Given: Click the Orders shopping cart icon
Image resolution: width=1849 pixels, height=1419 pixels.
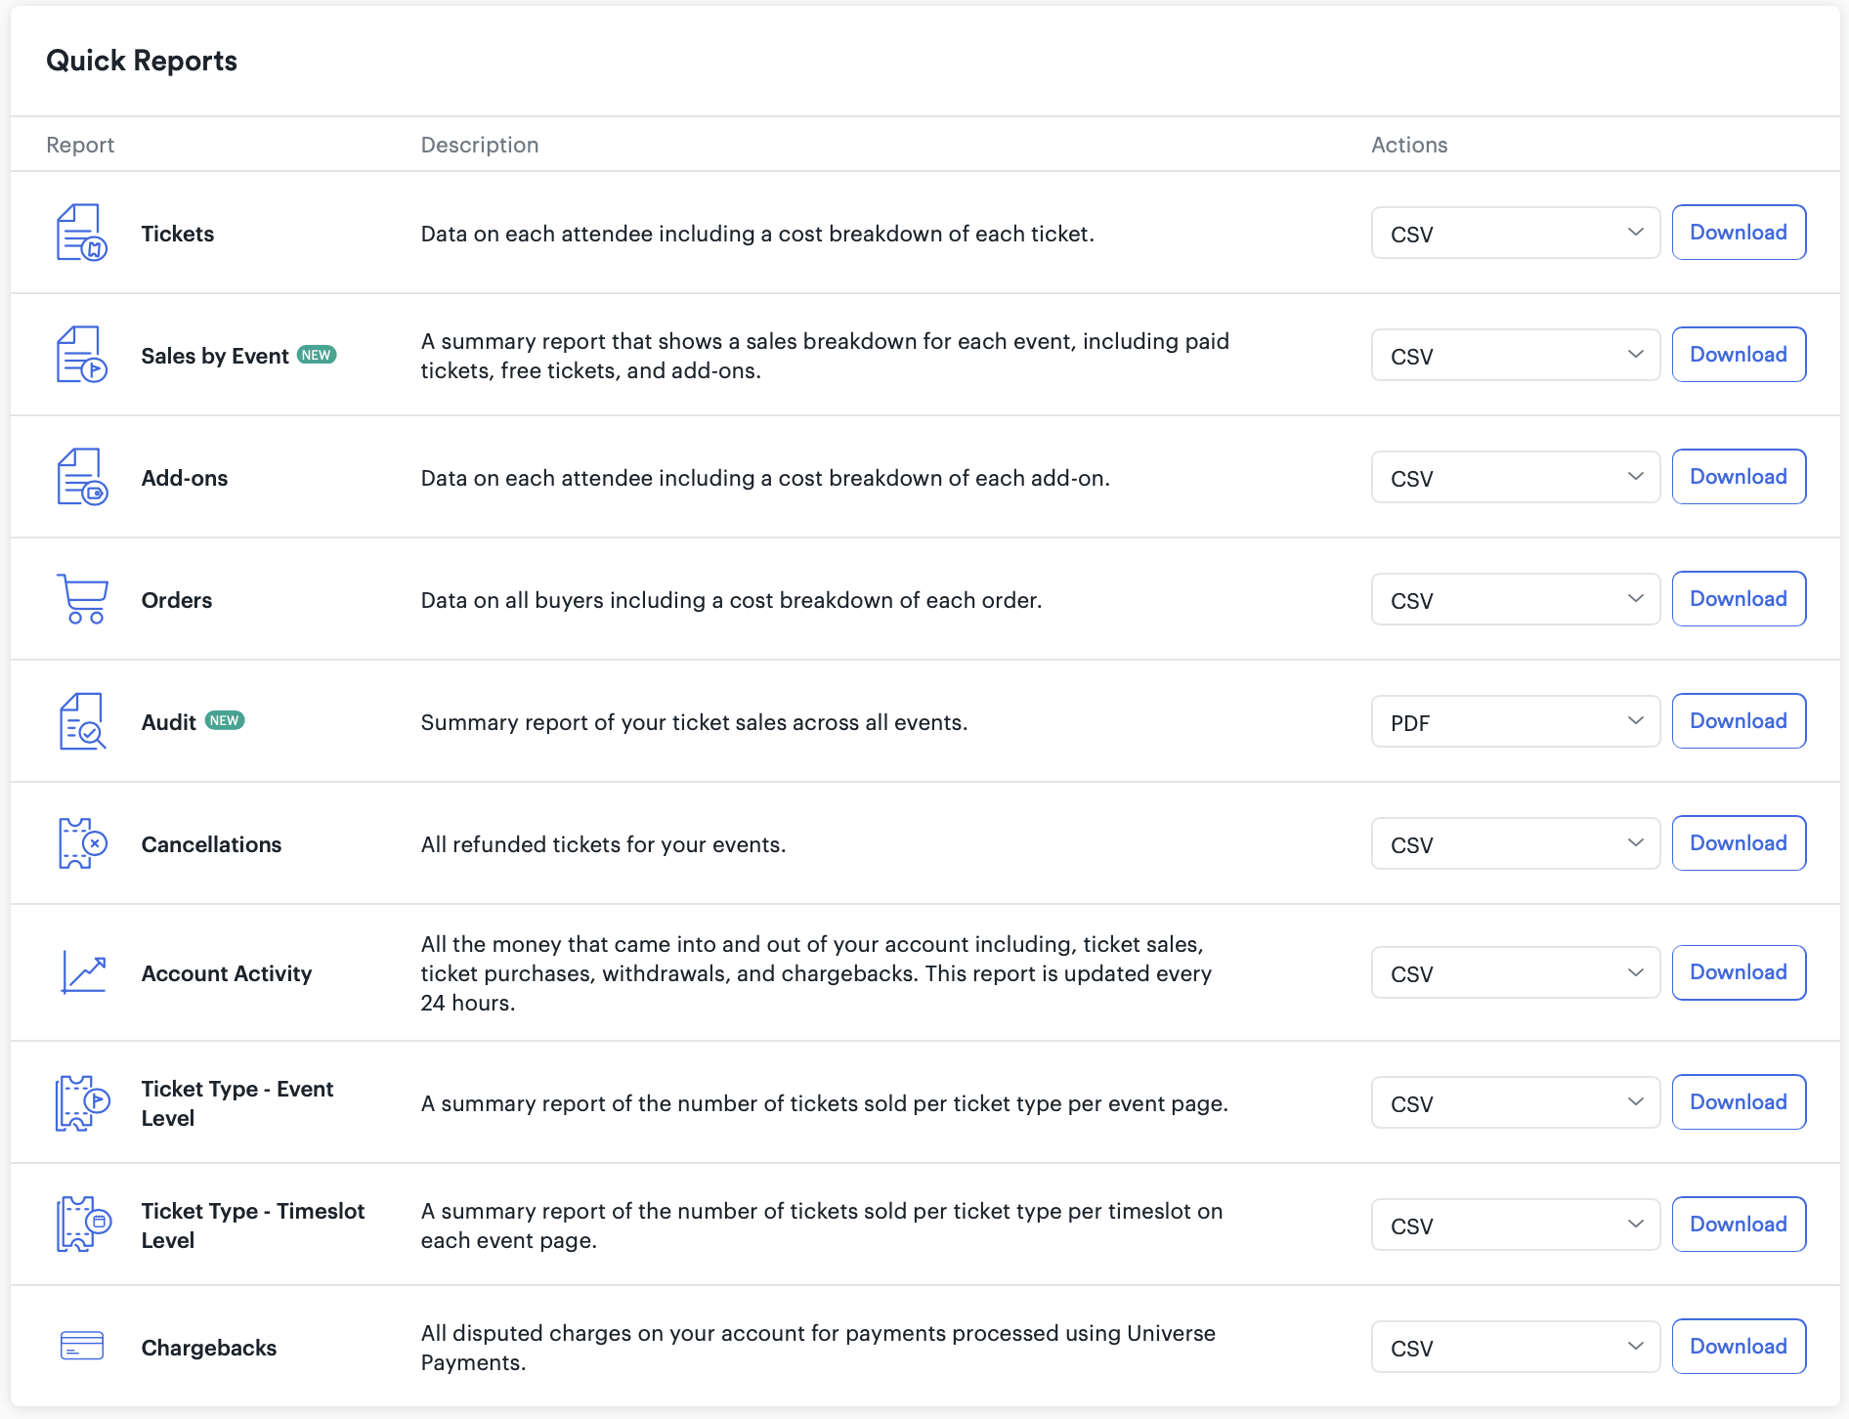Looking at the screenshot, I should click(82, 599).
